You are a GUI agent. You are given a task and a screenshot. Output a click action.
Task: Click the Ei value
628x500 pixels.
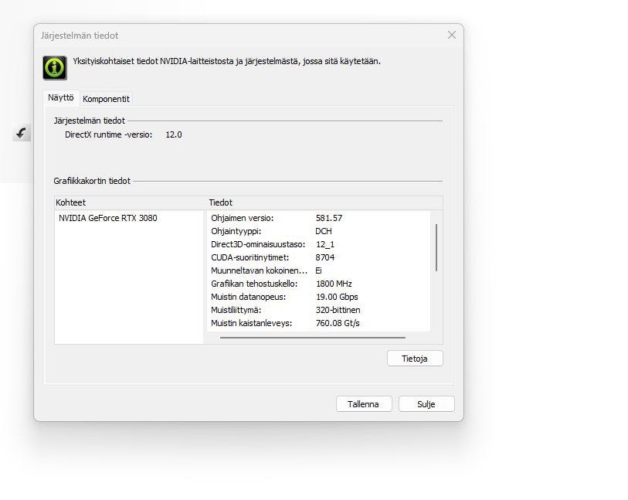(x=318, y=270)
